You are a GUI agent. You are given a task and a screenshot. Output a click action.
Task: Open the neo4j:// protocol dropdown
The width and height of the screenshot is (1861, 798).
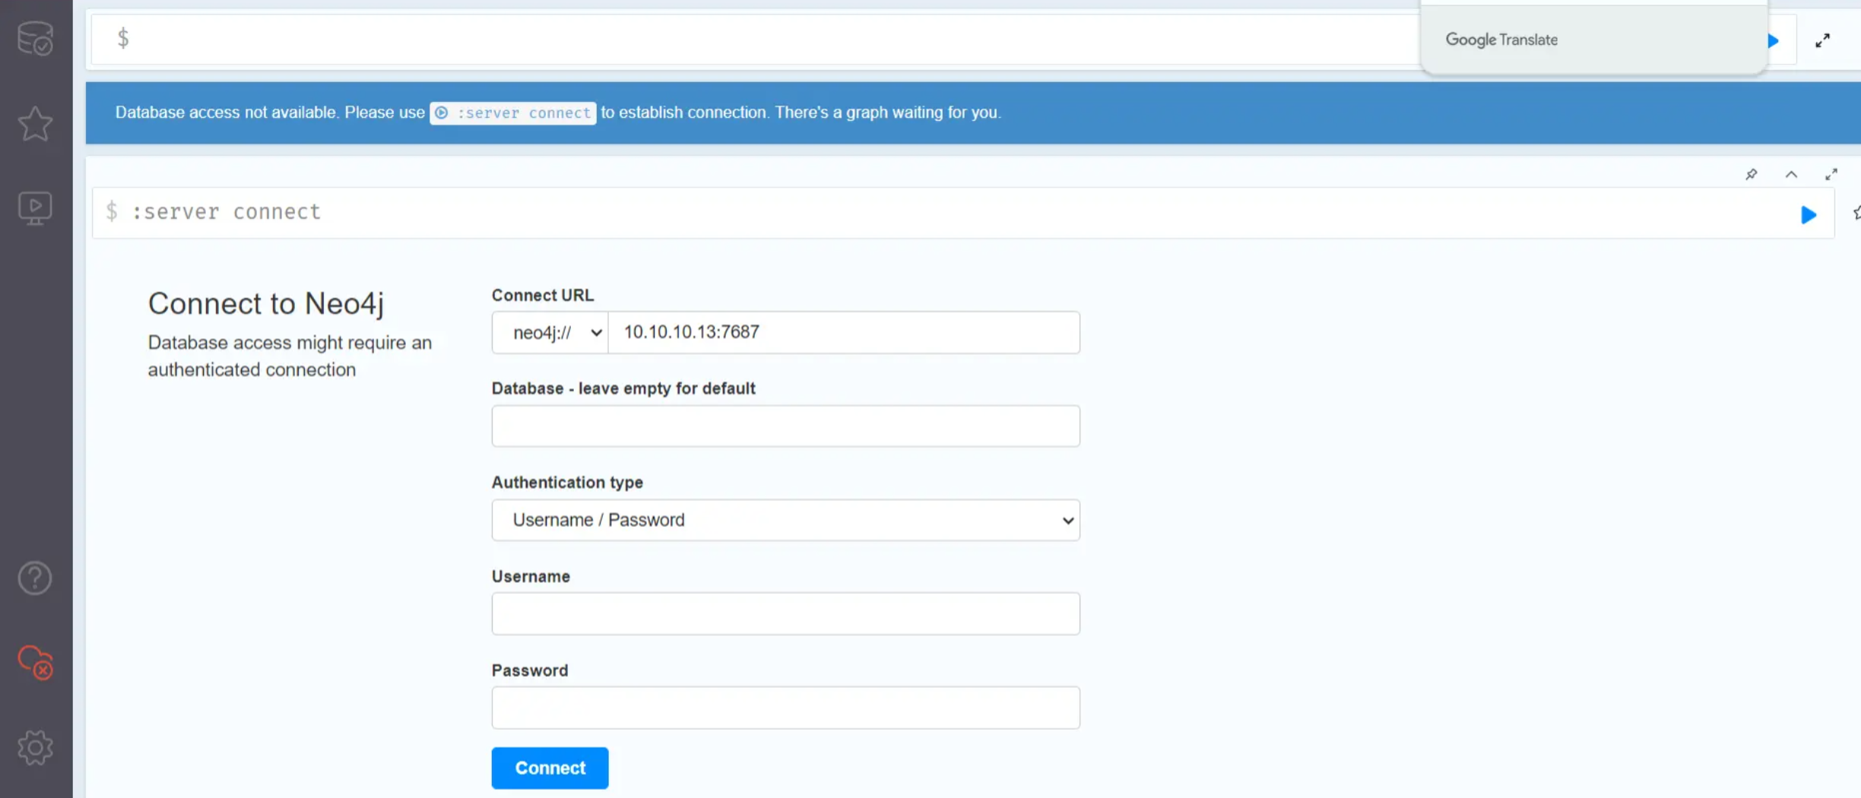[x=550, y=332]
